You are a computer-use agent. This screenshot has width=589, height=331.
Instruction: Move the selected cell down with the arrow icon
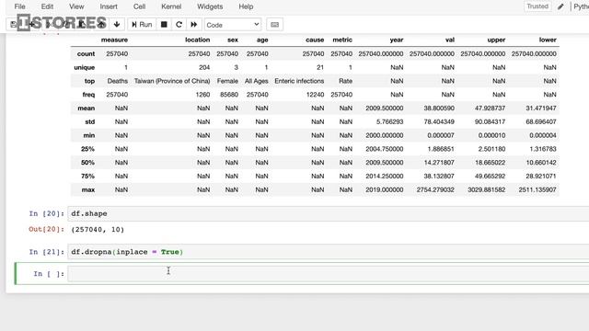coord(117,25)
